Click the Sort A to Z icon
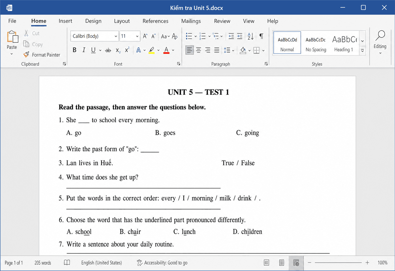Image resolution: width=395 pixels, height=271 pixels. [x=250, y=36]
